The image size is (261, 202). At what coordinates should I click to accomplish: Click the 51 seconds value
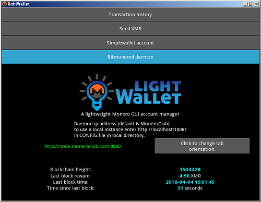point(190,188)
